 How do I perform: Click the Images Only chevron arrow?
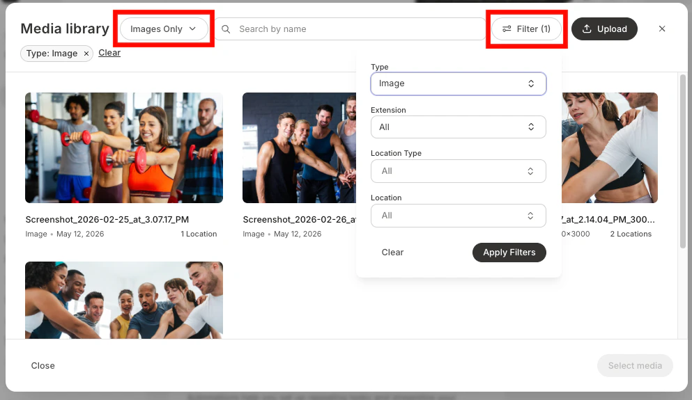[192, 29]
